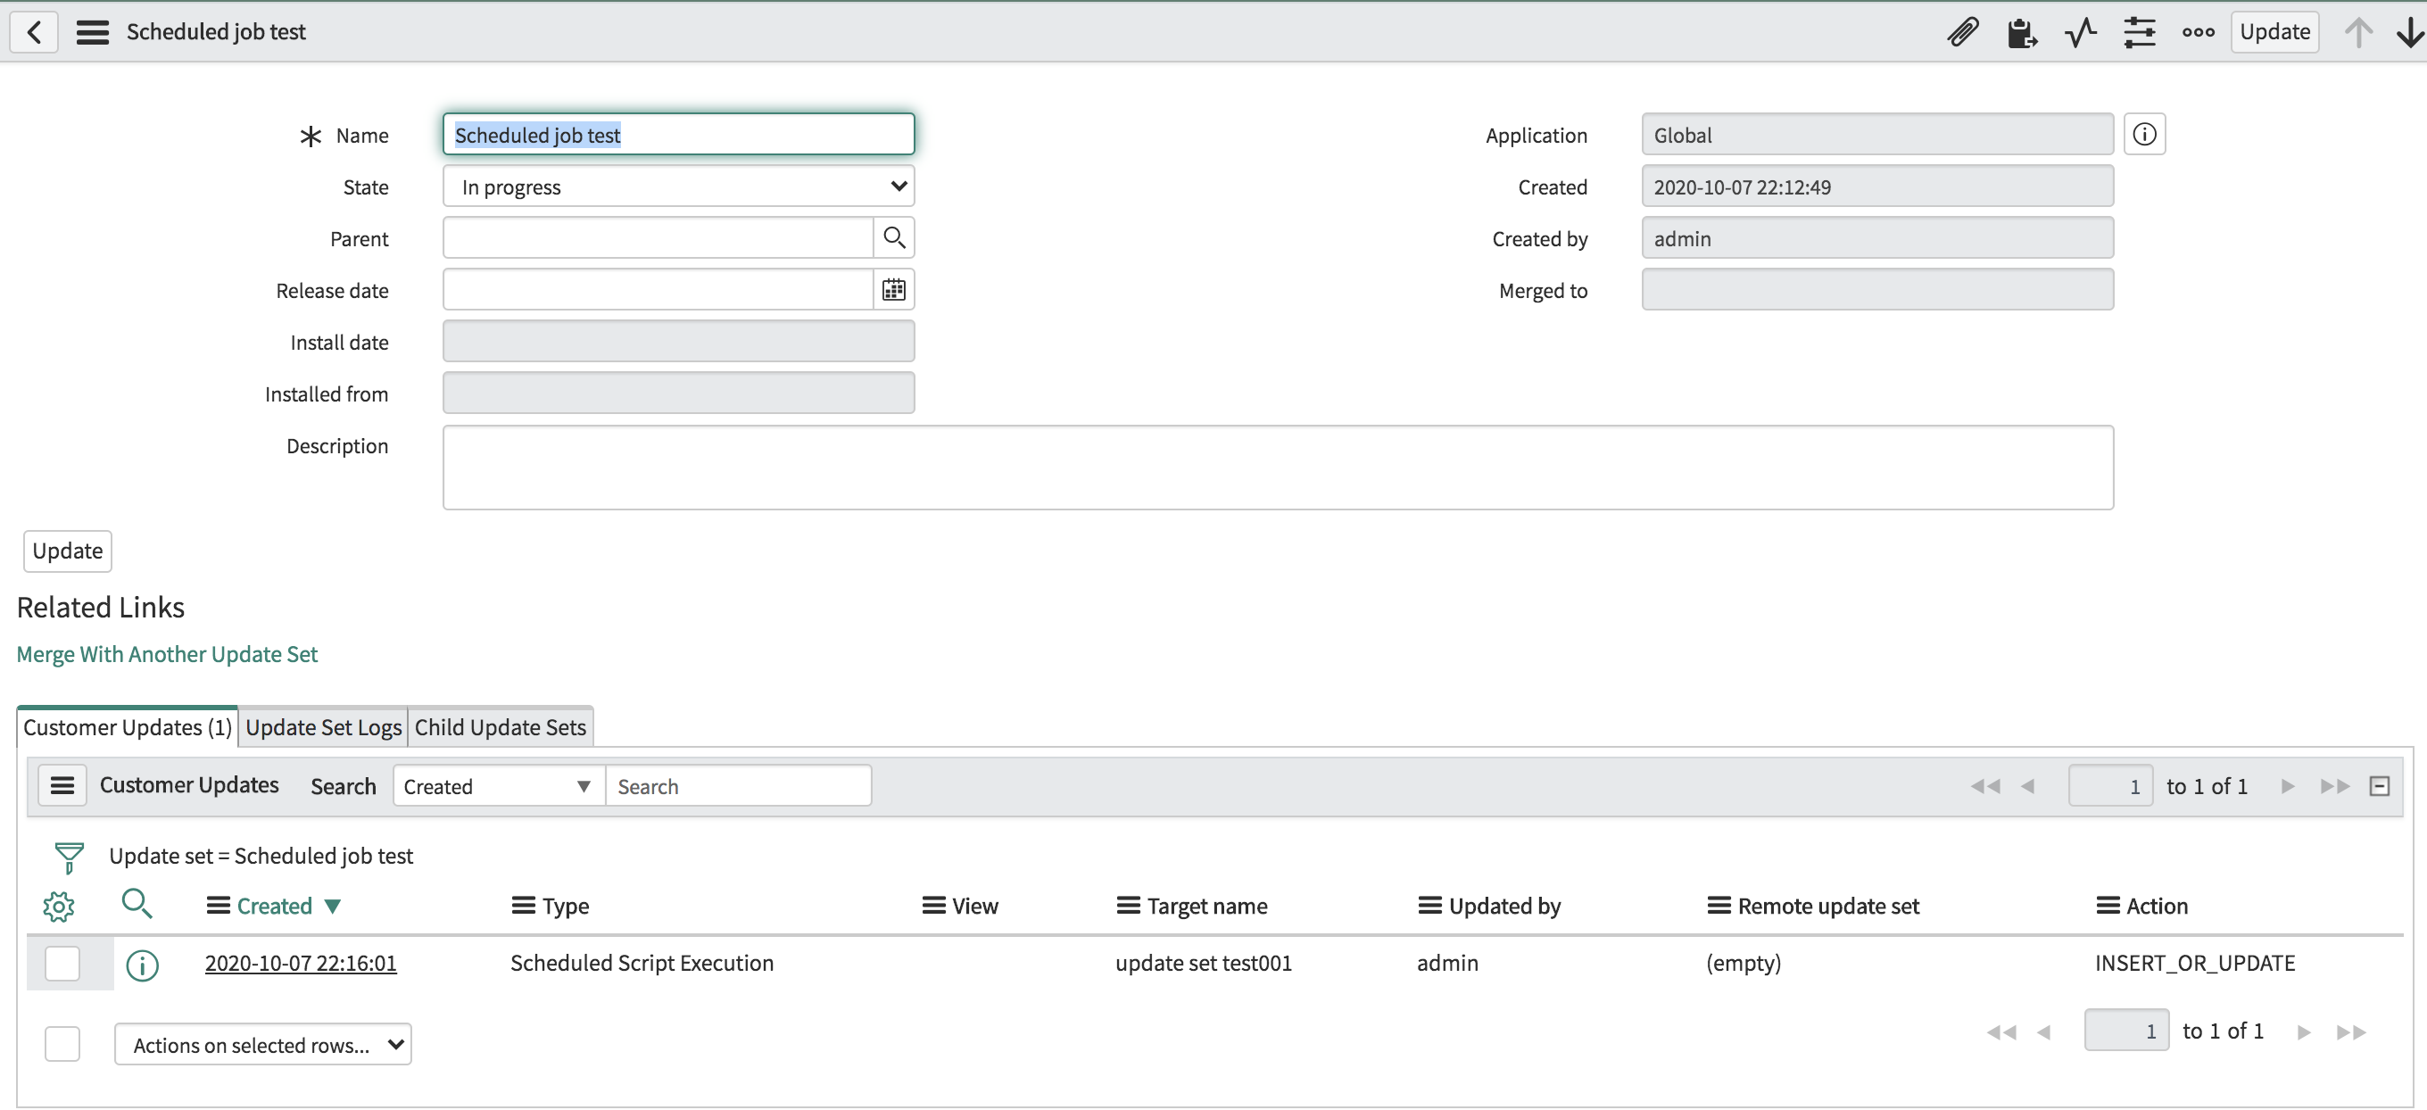The width and height of the screenshot is (2427, 1110).
Task: Switch to Update Set Logs tab
Action: point(323,727)
